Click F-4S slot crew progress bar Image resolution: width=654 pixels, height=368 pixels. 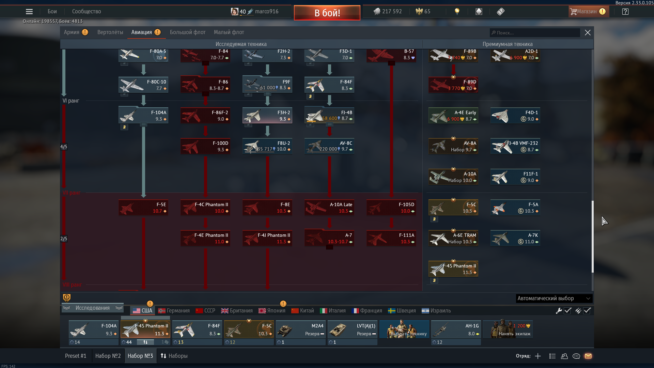click(145, 318)
